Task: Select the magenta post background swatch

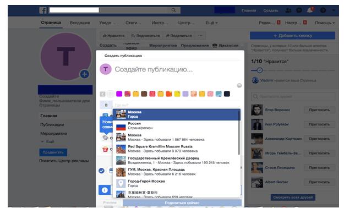Action: 119,94
